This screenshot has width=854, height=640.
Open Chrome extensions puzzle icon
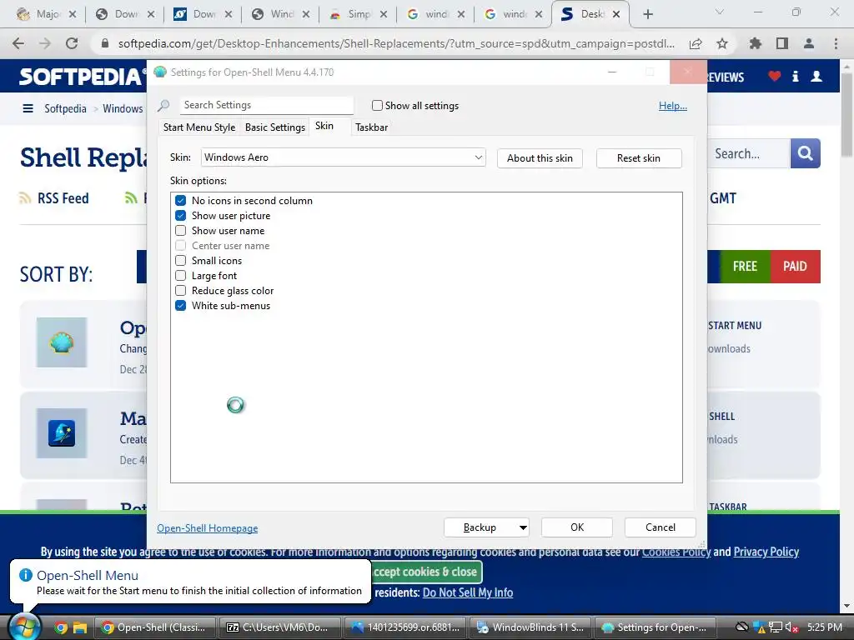pyautogui.click(x=756, y=43)
